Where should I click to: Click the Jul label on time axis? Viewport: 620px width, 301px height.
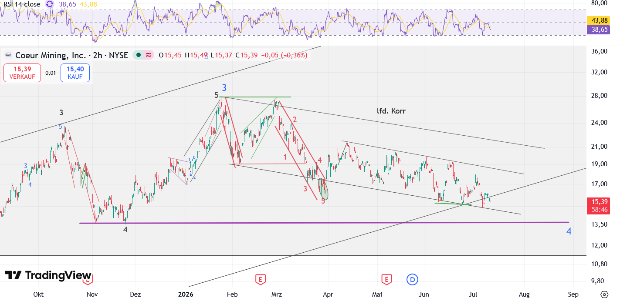(x=473, y=294)
